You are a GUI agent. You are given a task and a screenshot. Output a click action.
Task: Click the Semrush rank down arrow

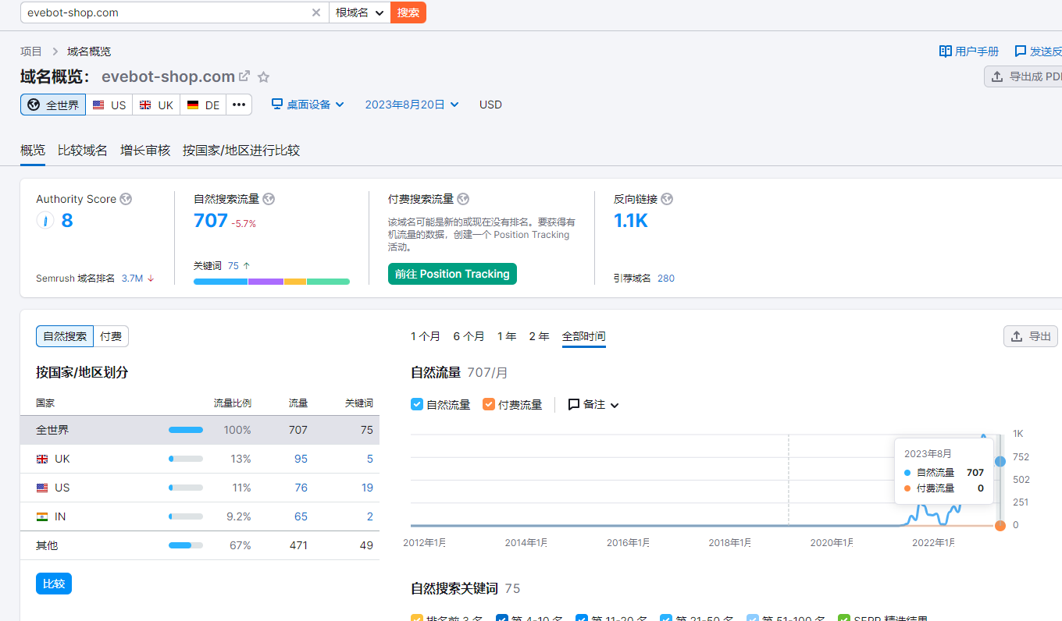pos(151,279)
